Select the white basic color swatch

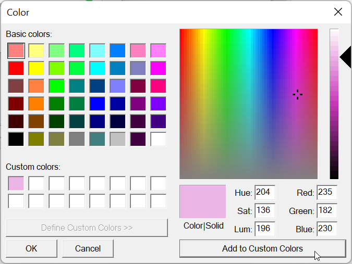[158, 139]
